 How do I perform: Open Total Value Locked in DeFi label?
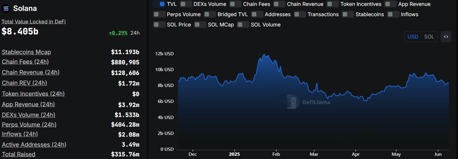pos(34,22)
